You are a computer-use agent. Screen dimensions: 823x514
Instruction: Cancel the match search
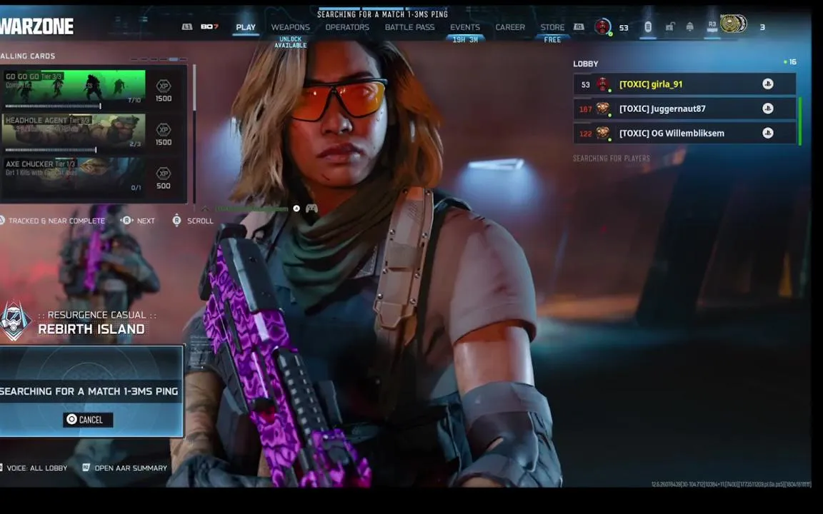point(88,420)
